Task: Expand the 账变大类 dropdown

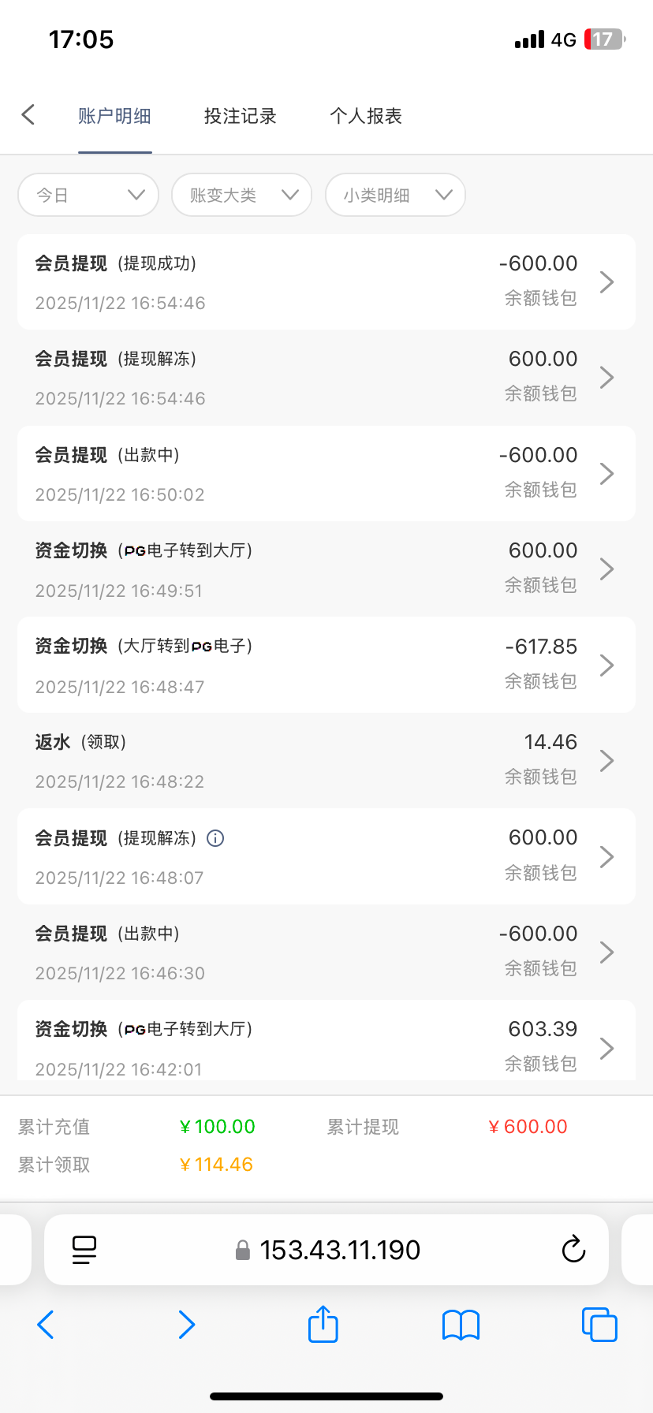Action: [241, 195]
